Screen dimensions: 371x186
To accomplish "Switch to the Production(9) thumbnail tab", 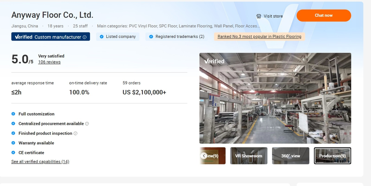I will point(332,156).
